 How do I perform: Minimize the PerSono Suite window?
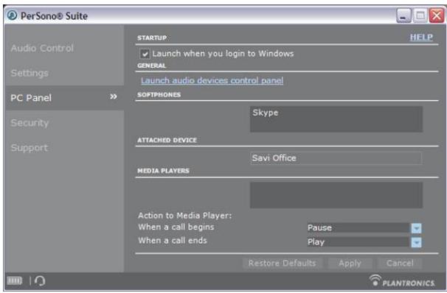click(403, 15)
